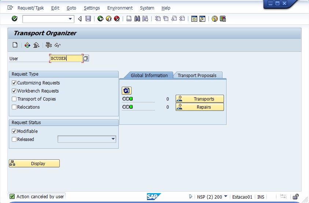The height and width of the screenshot is (203, 309).
Task: Click the green Back arrow icon
Action: pos(100,19)
